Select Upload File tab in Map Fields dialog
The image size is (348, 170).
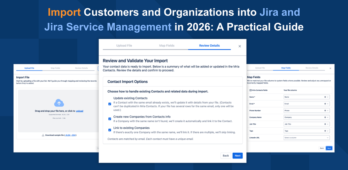coord(260,68)
